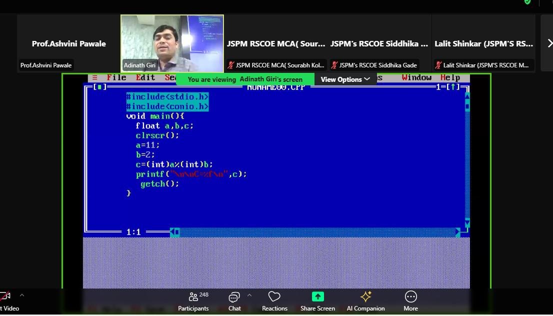This screenshot has width=553, height=316.
Task: Select JSPM's RSCOE Siddhika Gade tile
Action: coord(379,43)
